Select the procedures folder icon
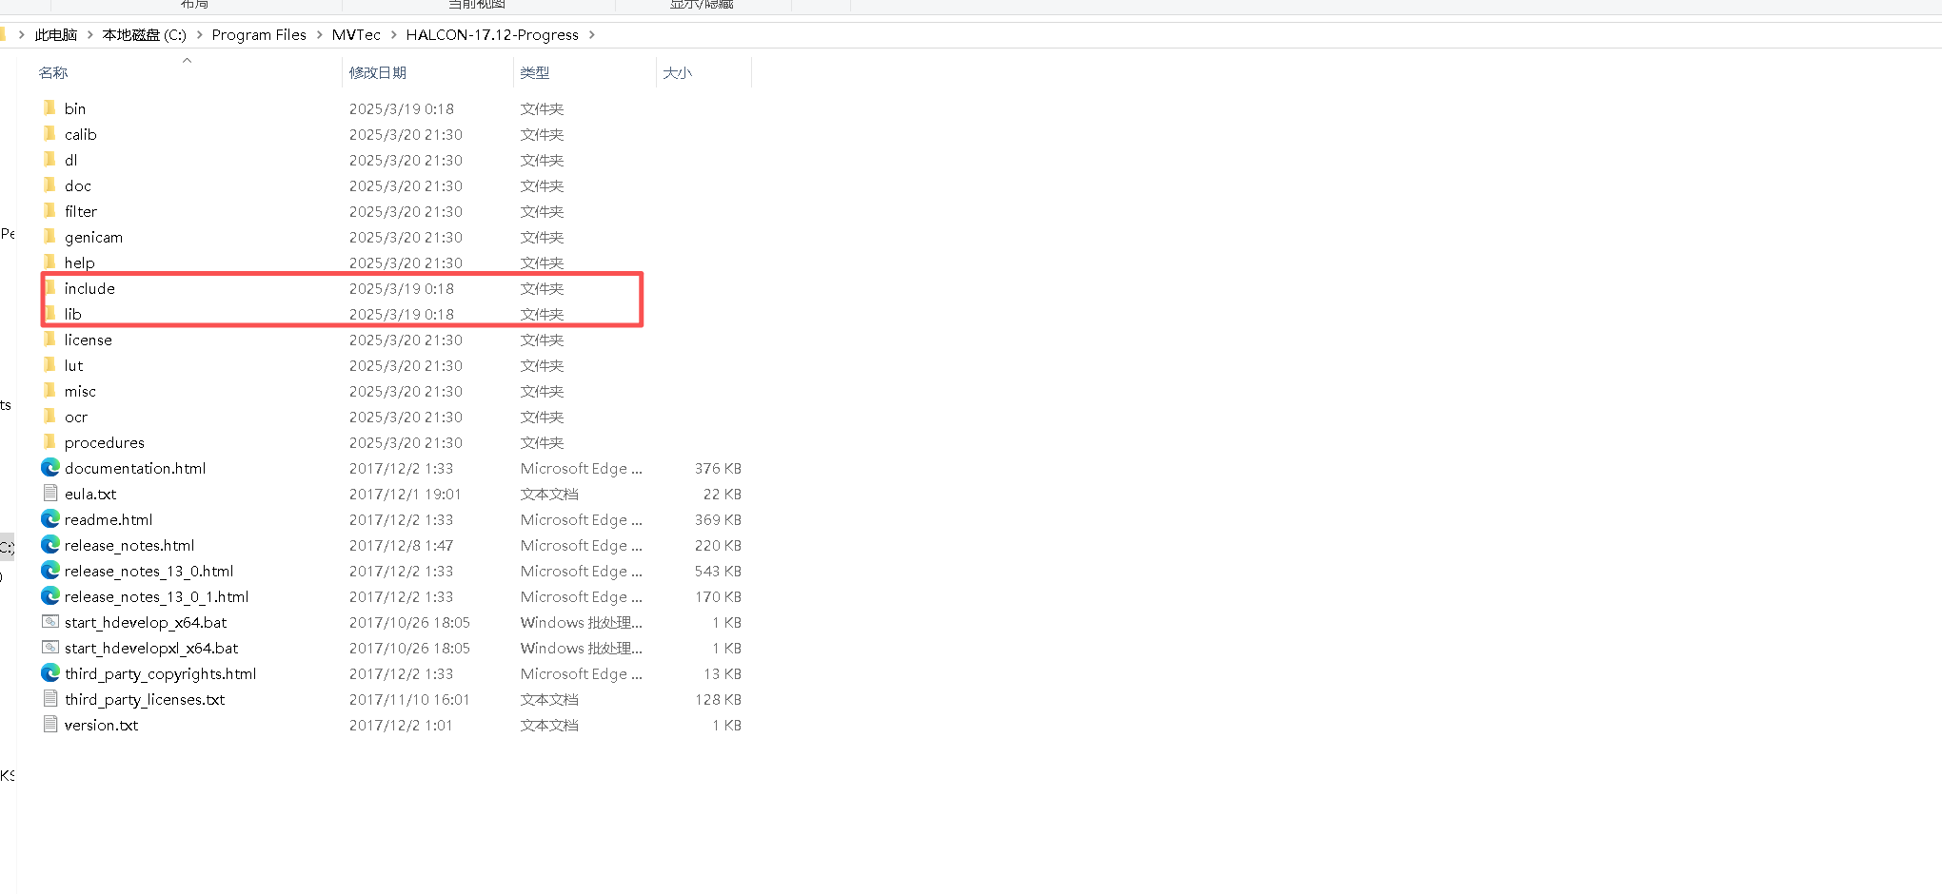The height and width of the screenshot is (894, 1942). pyautogui.click(x=50, y=441)
